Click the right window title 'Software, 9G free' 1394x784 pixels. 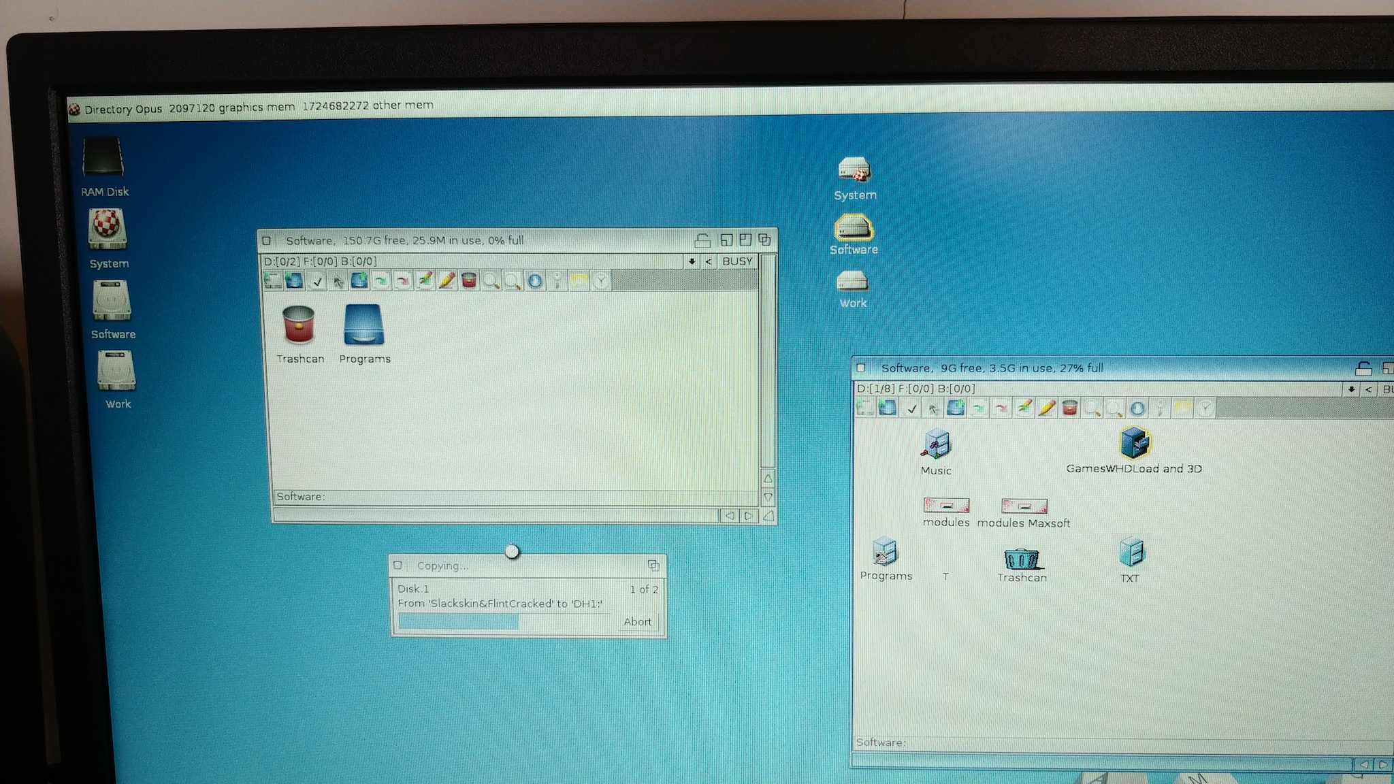(932, 368)
